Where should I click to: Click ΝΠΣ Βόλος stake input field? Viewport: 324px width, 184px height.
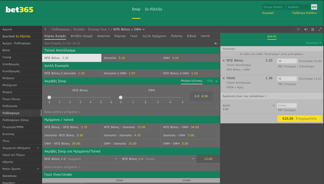coord(287,61)
